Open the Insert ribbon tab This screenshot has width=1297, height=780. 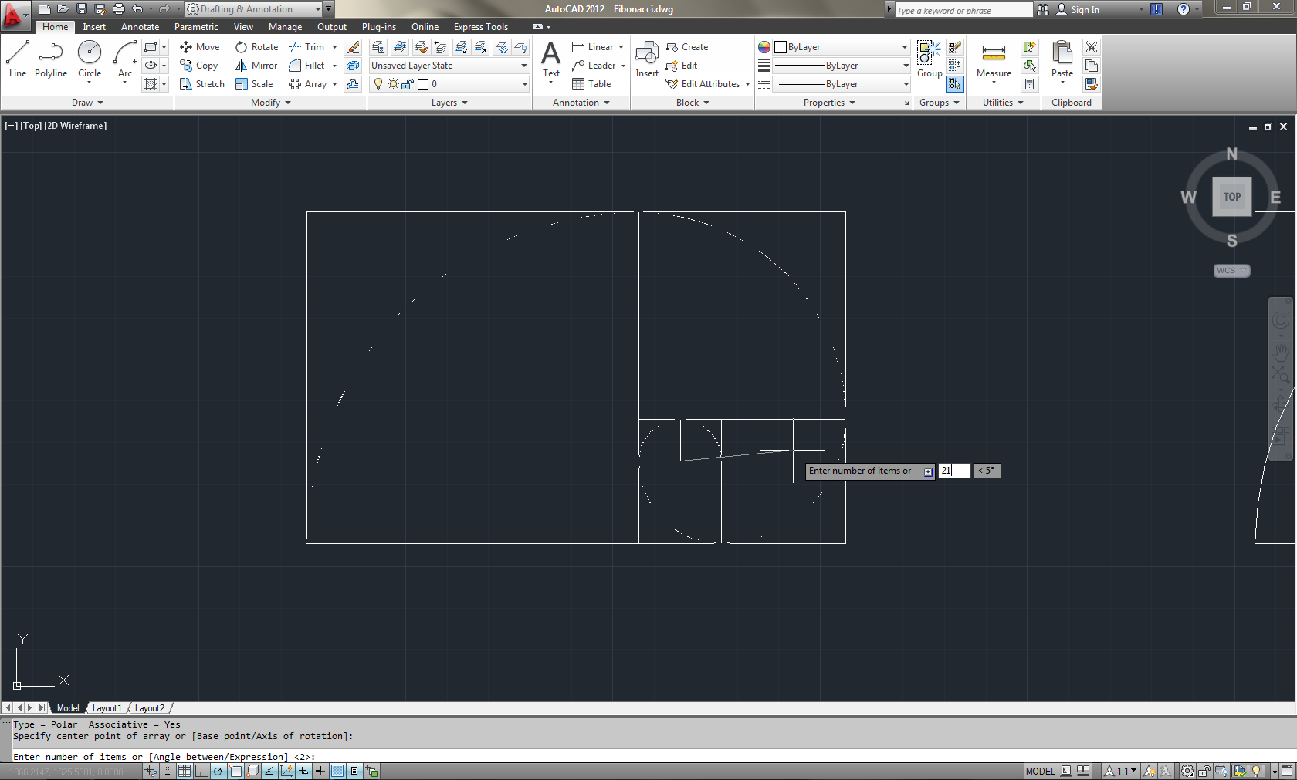coord(94,27)
